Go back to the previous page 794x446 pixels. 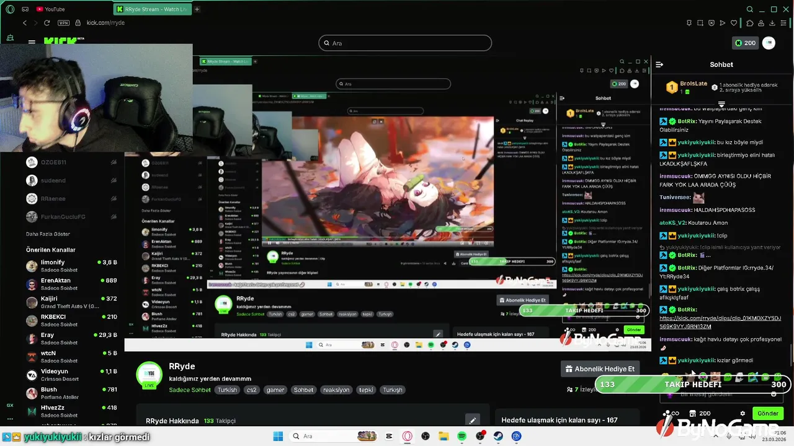pyautogui.click(x=25, y=23)
